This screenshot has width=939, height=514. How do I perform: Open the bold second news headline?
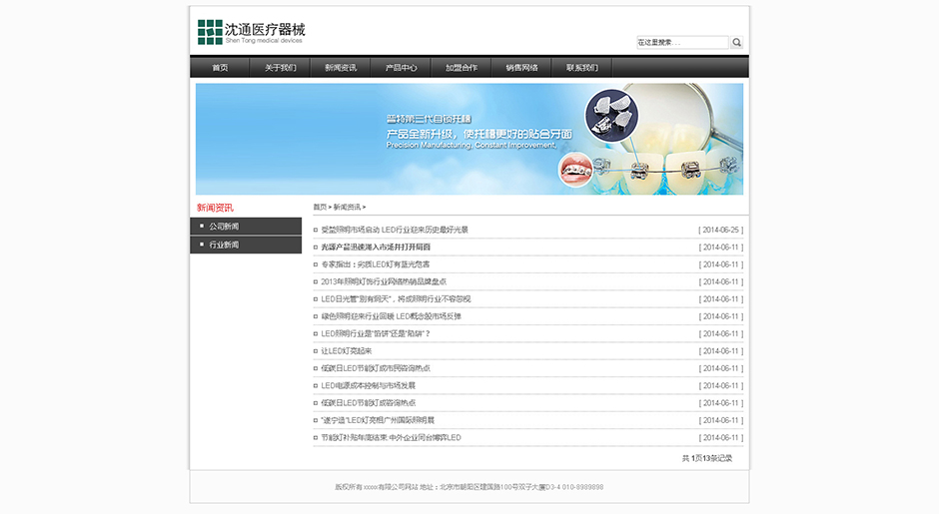pyautogui.click(x=376, y=248)
